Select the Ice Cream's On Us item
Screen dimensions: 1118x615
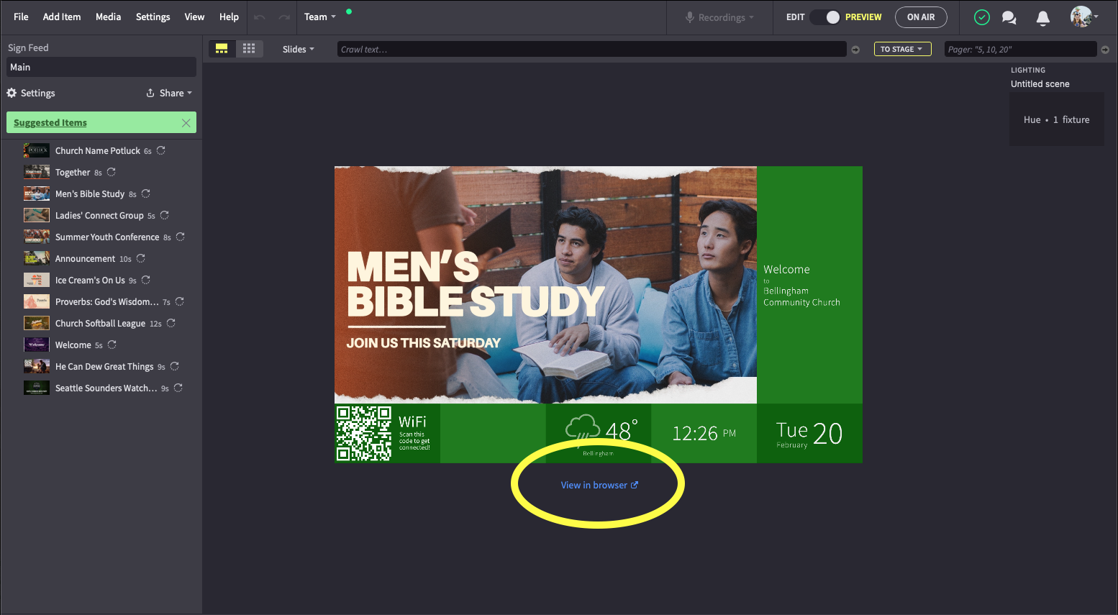90,281
